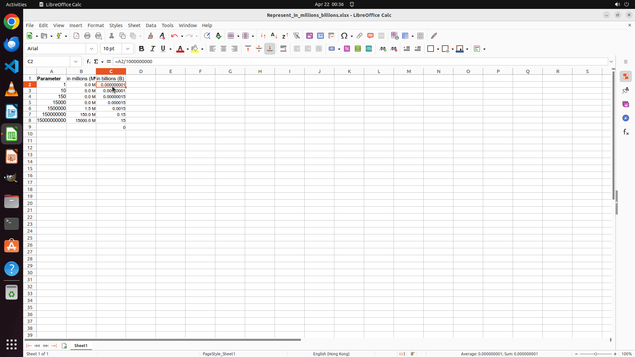
Task: Open the Function Wizard
Action: point(88,61)
